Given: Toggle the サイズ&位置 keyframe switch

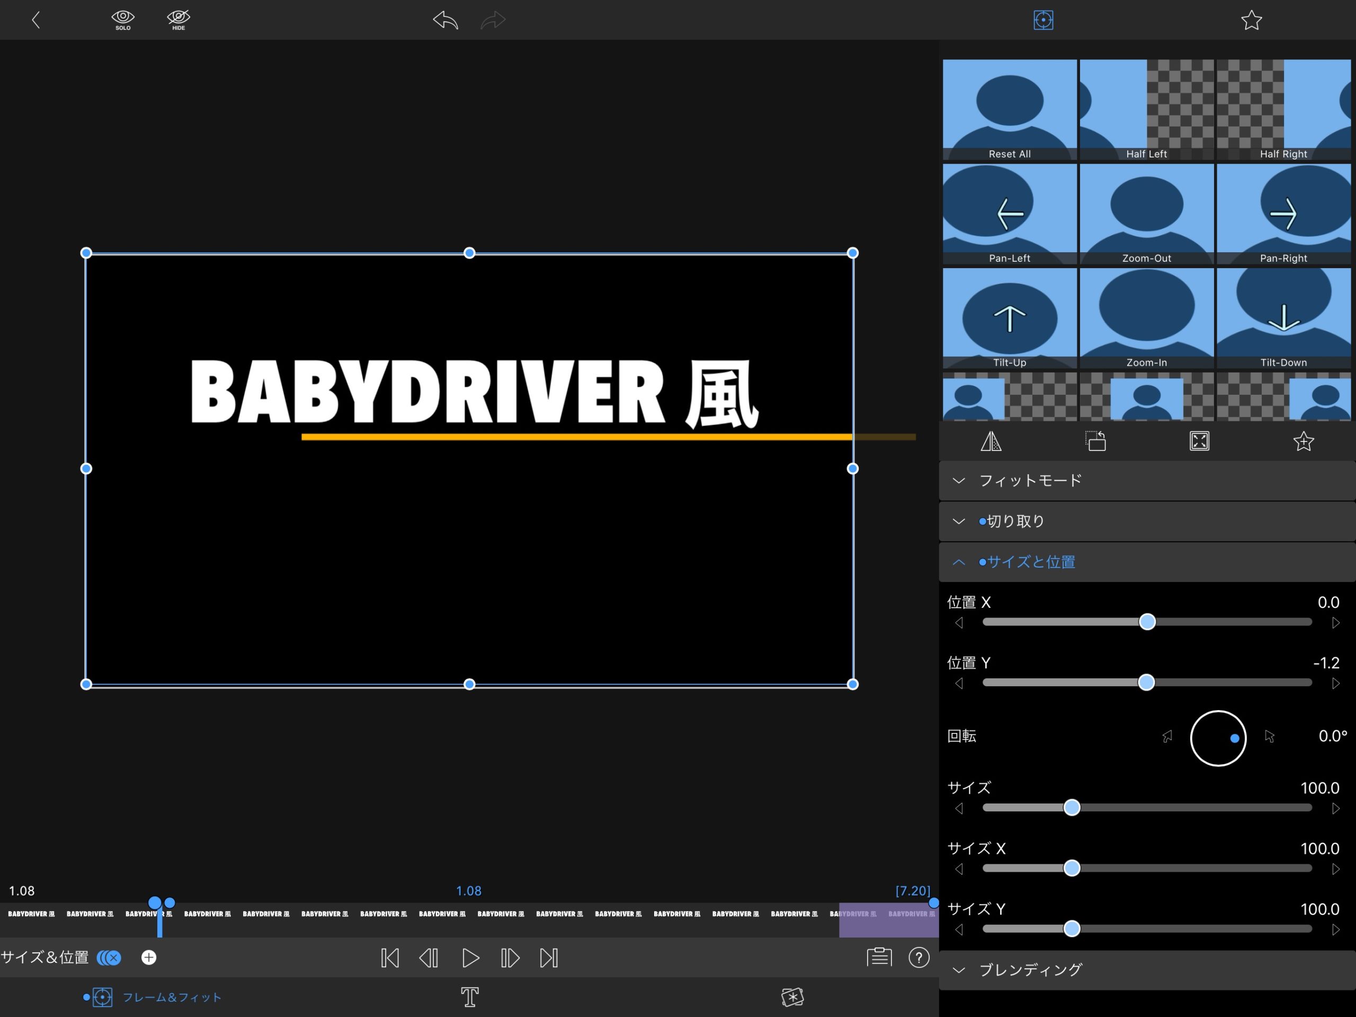Looking at the screenshot, I should coord(109,958).
